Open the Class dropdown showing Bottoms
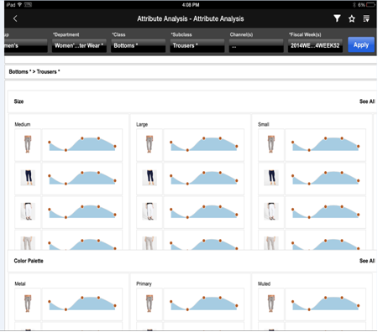This screenshot has height=332, width=378. click(x=138, y=45)
